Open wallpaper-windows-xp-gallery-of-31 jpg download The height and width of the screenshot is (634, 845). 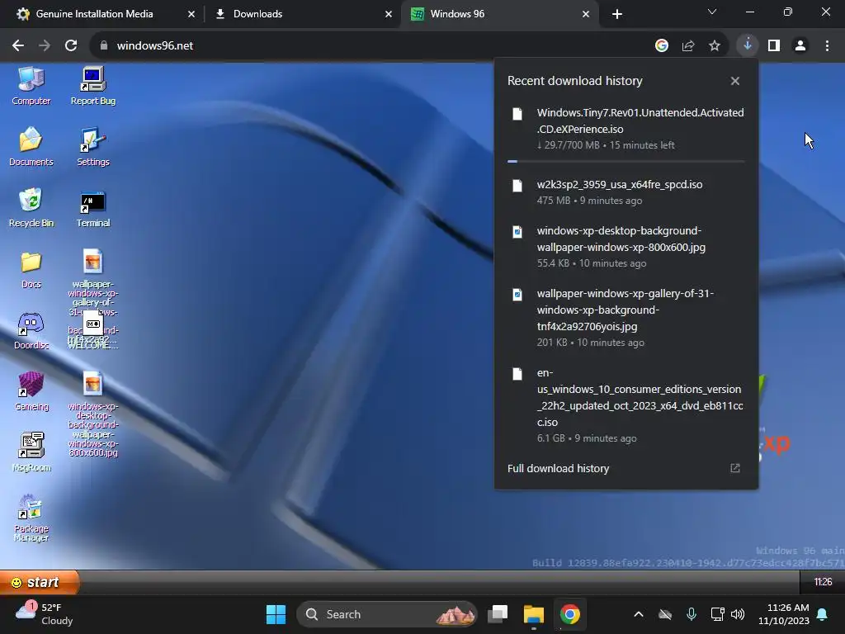click(626, 318)
